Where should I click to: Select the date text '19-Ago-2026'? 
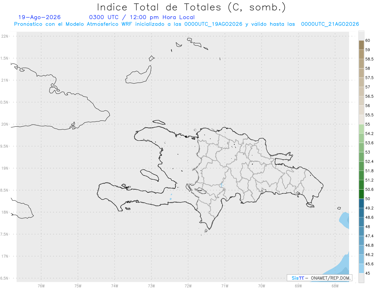[x=39, y=17]
